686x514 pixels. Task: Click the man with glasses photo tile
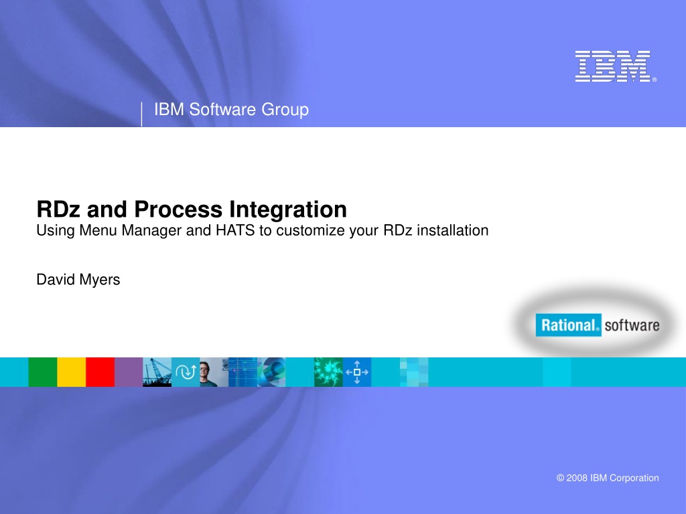214,372
